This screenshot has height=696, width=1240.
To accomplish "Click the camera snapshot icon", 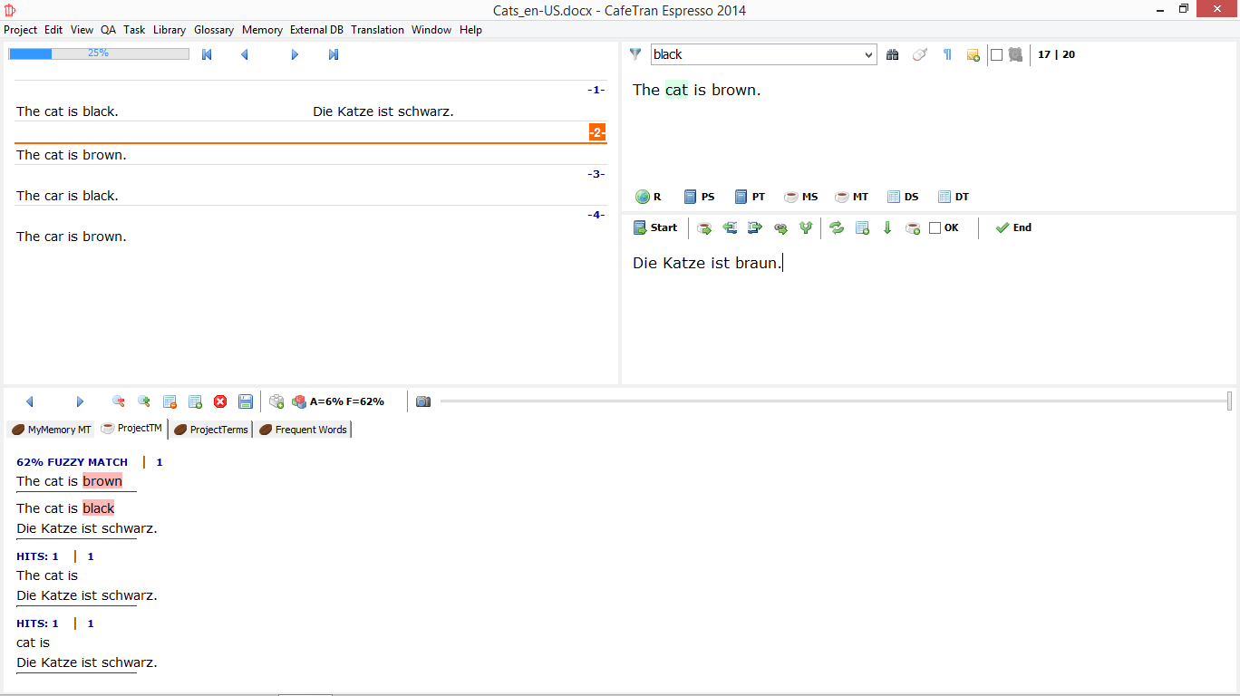I will pos(423,401).
